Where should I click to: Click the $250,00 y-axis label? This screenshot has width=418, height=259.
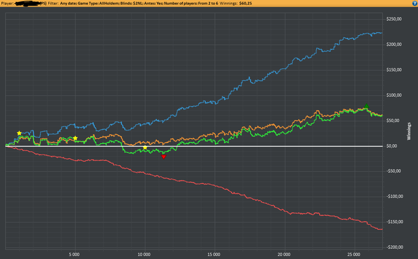(394, 19)
